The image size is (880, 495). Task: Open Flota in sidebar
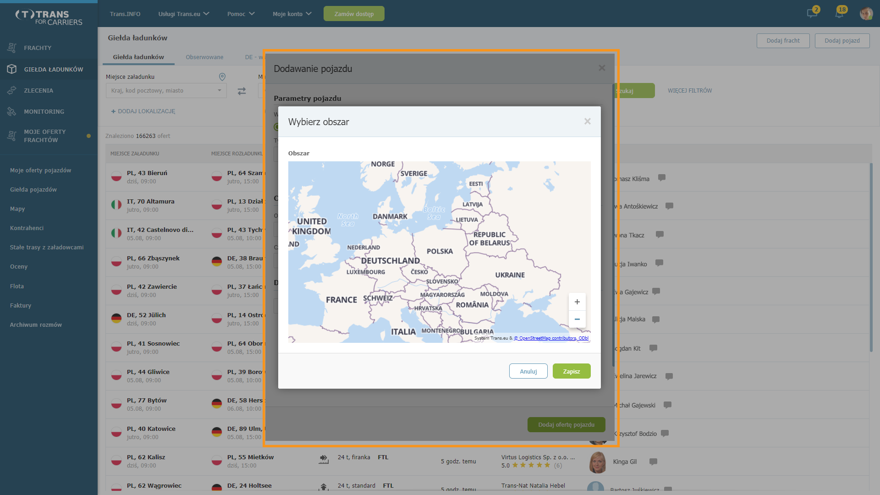tap(17, 286)
